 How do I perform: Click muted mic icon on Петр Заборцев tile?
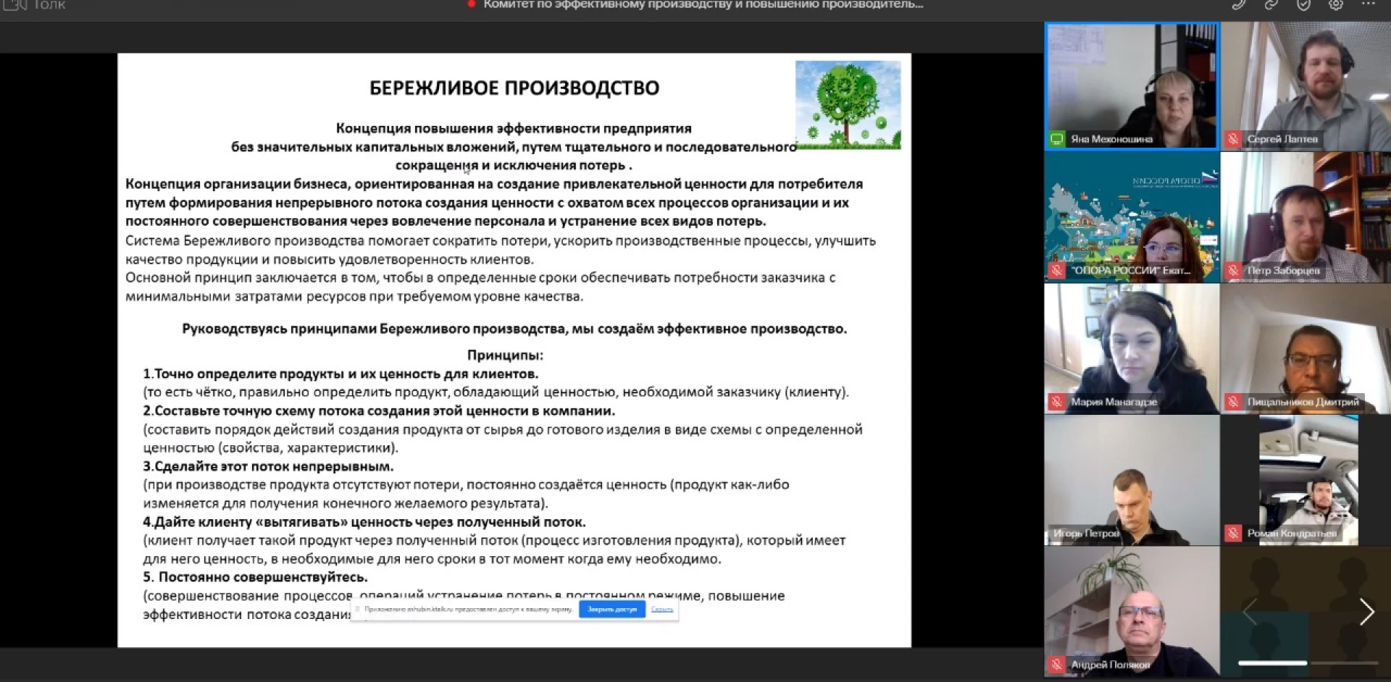click(1233, 271)
